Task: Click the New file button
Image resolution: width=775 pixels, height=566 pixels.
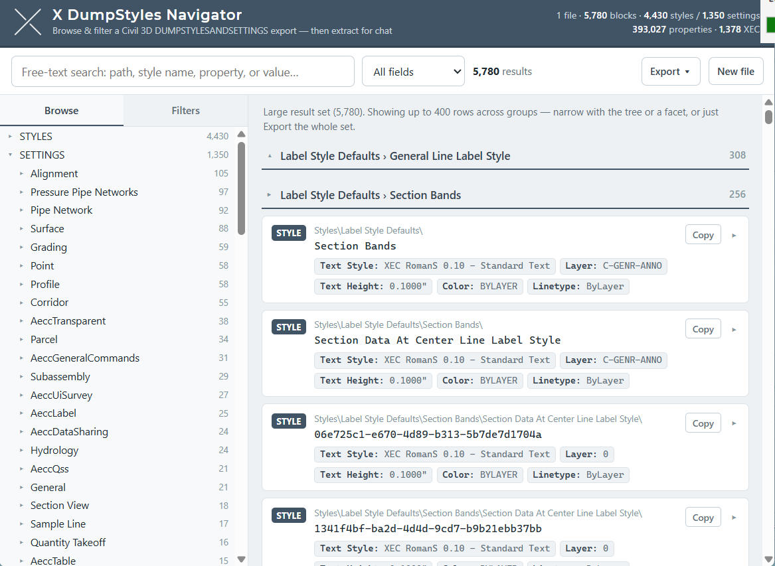Action: tap(736, 72)
